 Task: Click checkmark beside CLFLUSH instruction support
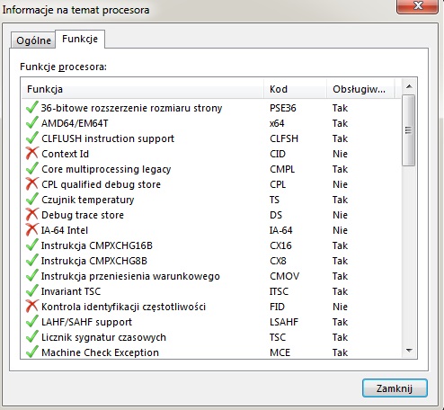(31, 138)
